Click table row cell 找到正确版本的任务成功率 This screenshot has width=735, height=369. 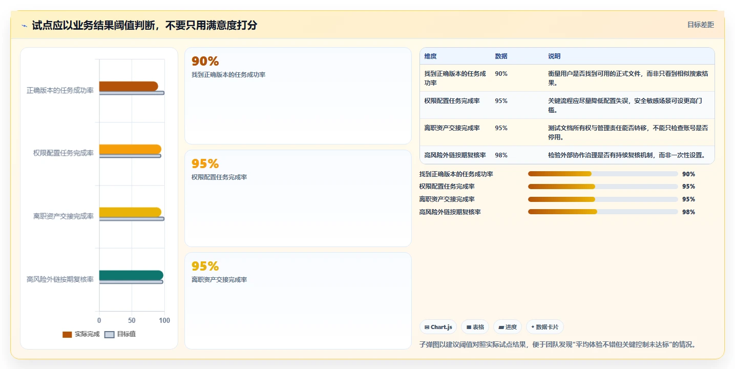click(x=455, y=78)
